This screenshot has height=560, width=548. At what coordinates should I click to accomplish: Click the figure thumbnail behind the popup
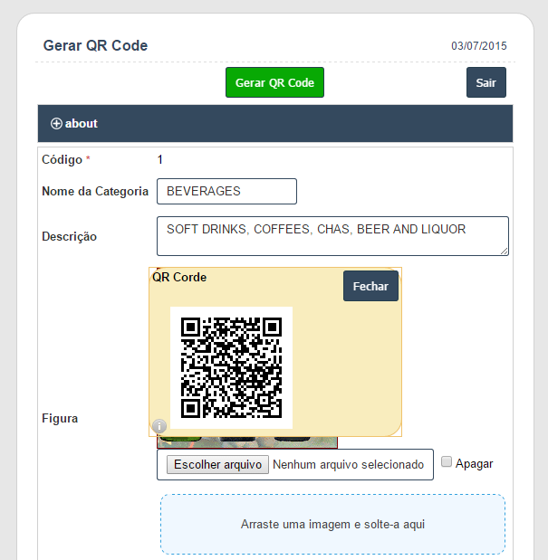click(246, 442)
